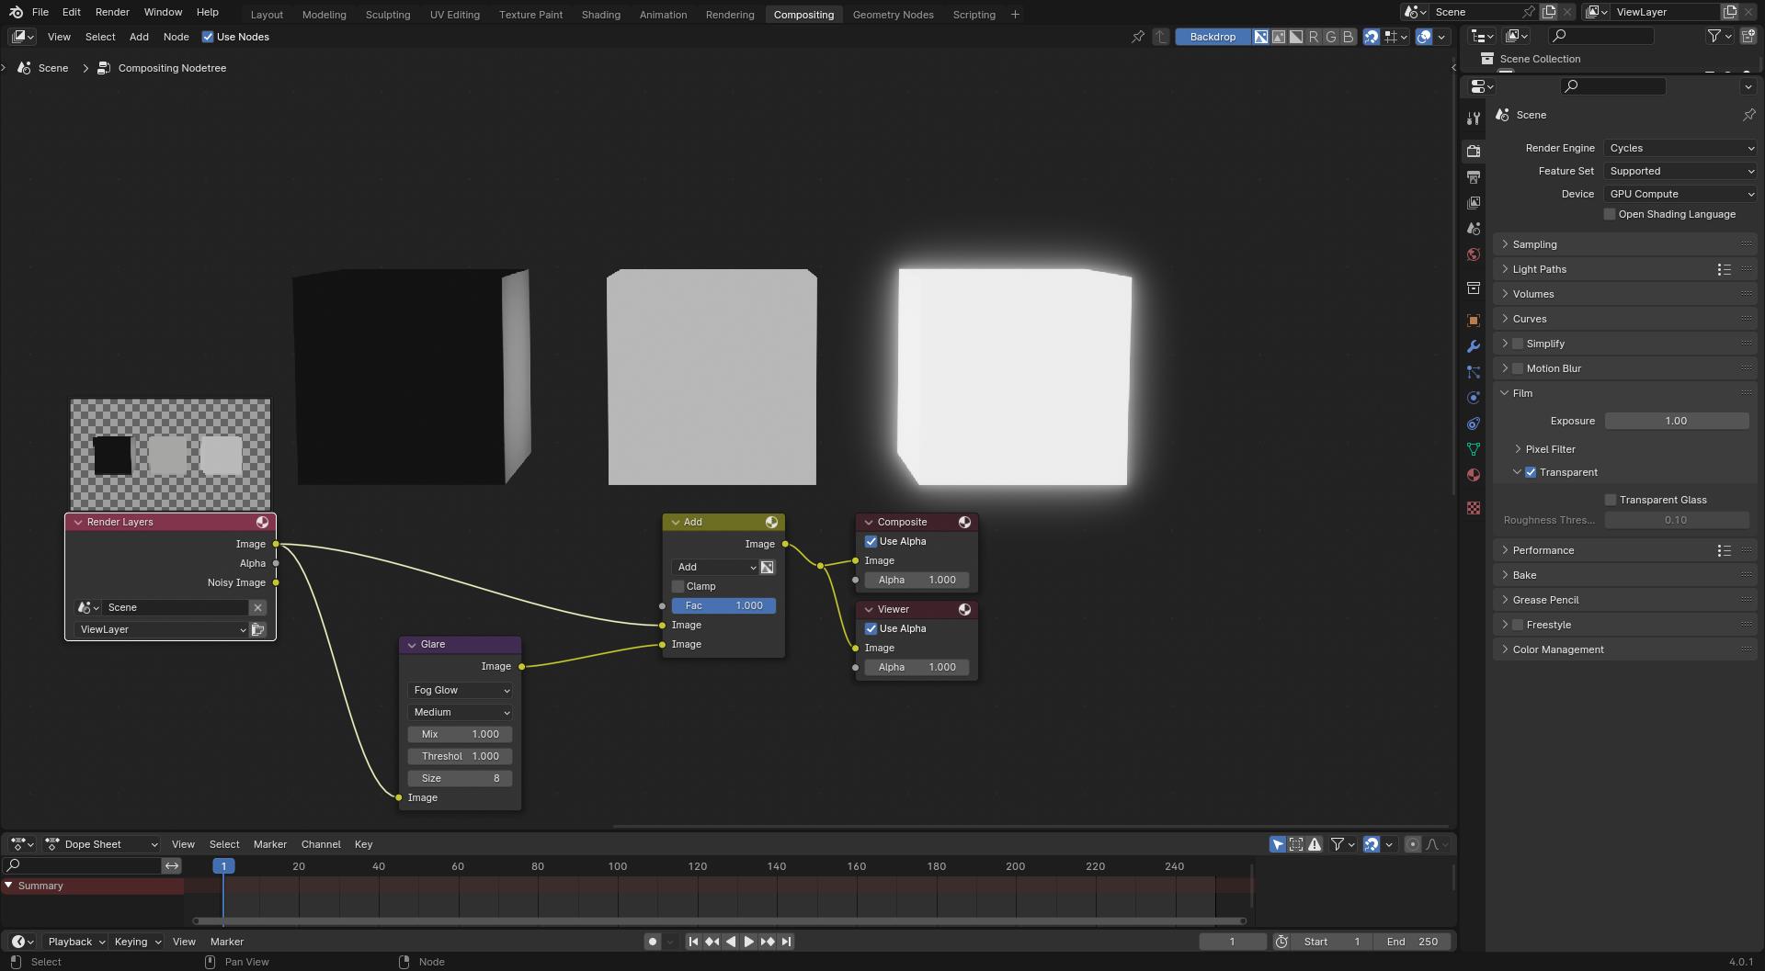
Task: Open the Object properties tab icon
Action: [x=1474, y=321]
